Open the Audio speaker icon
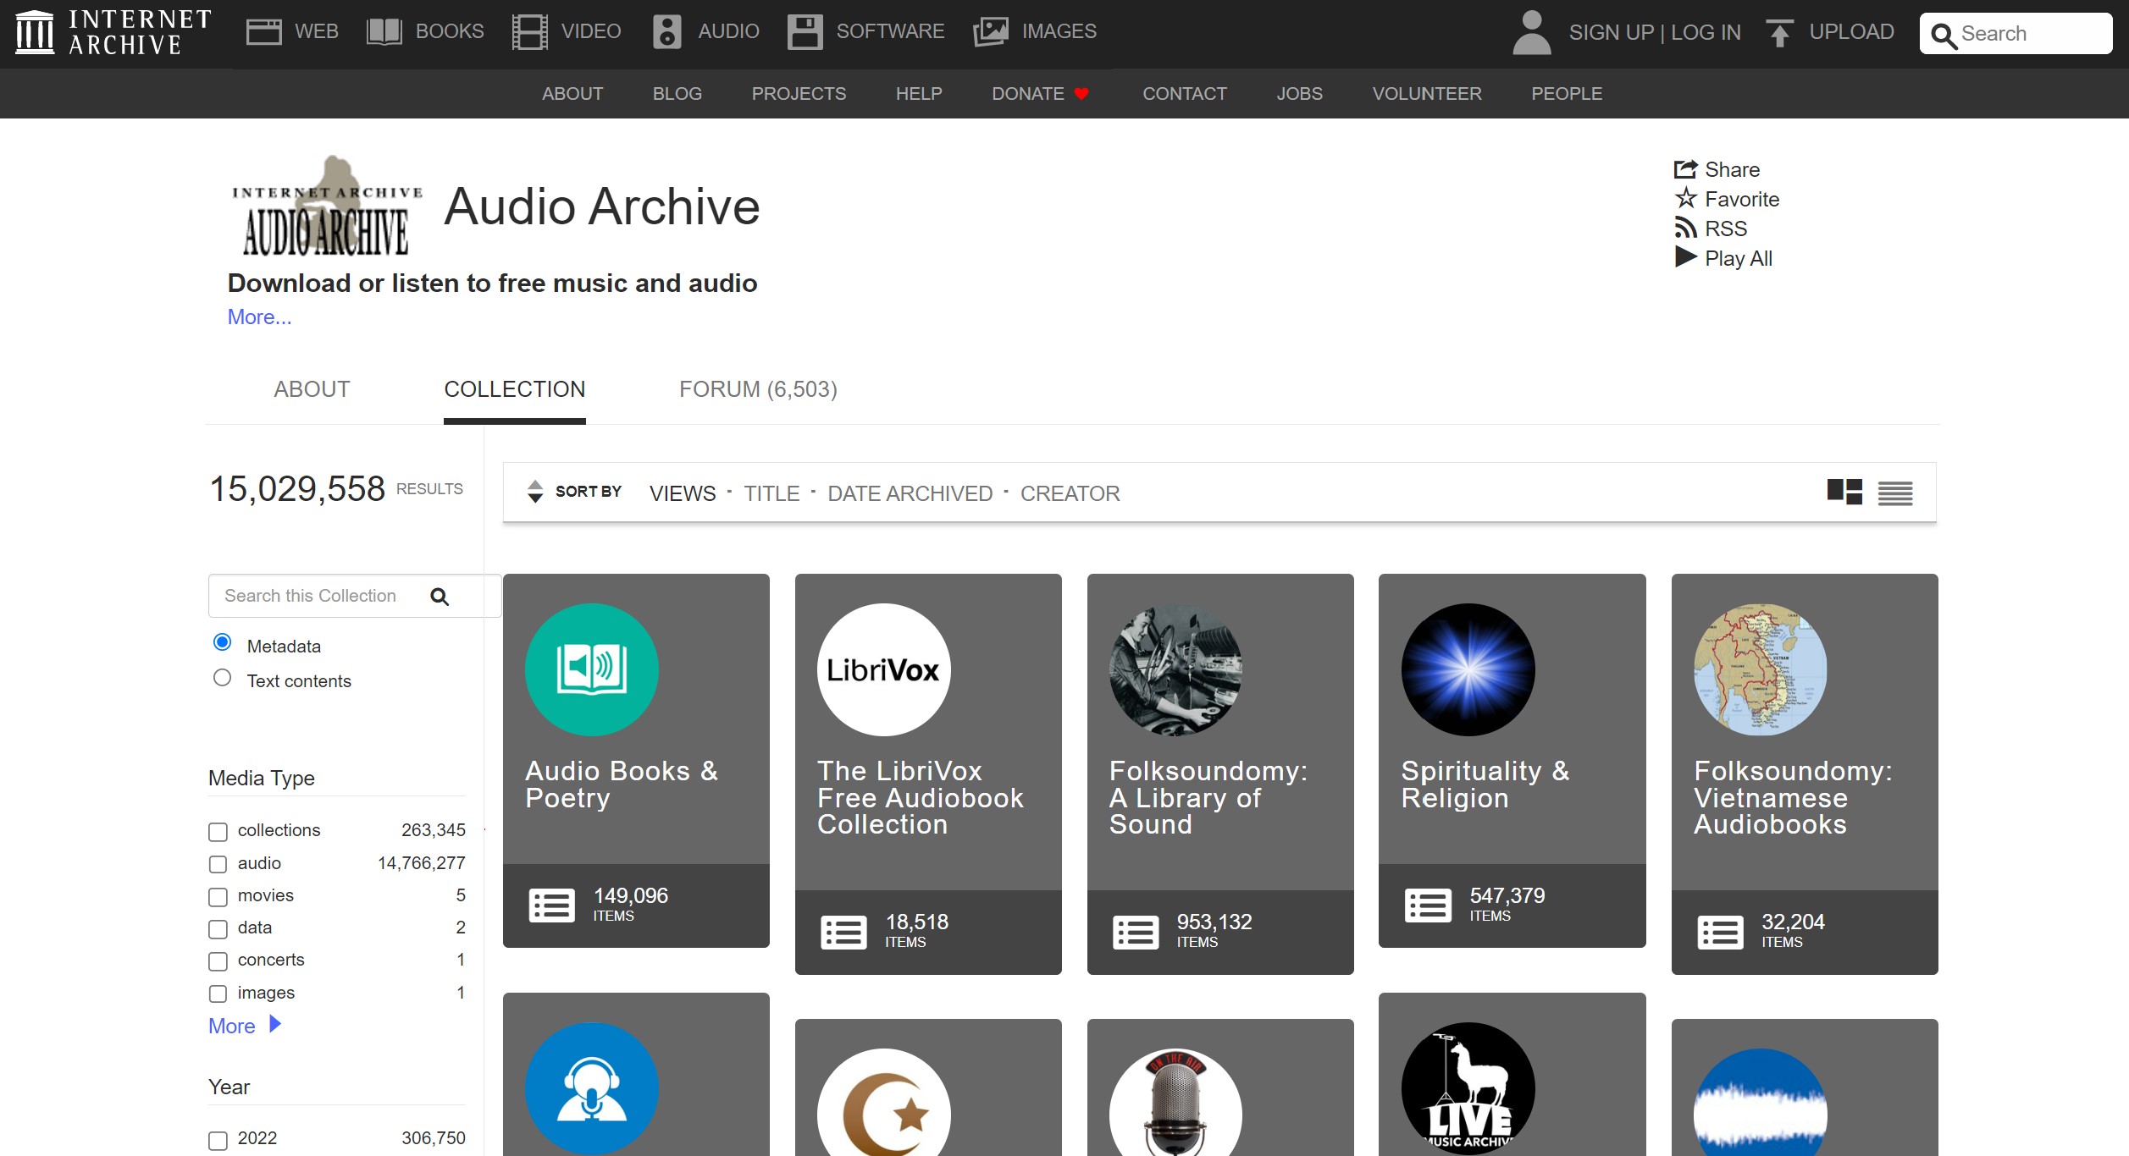The width and height of the screenshot is (2129, 1156). click(x=667, y=32)
